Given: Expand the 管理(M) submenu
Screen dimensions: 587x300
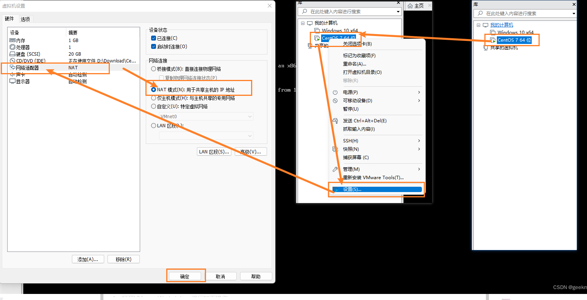Looking at the screenshot, I should [419, 169].
